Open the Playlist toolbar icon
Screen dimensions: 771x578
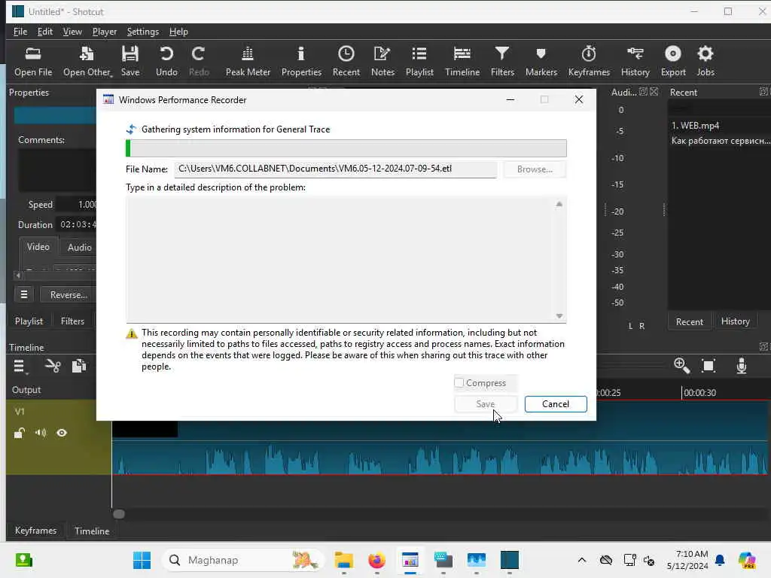(419, 61)
